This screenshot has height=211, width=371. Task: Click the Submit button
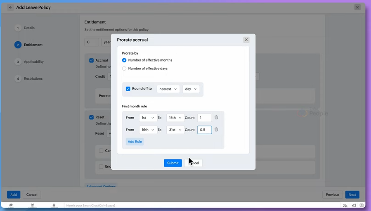coord(173,163)
